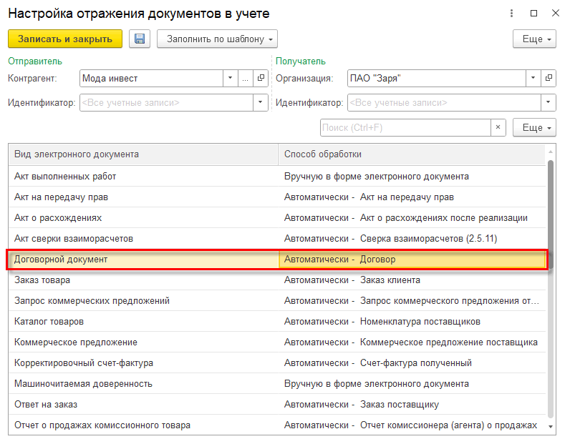The width and height of the screenshot is (570, 444).
Task: Expand the Контрагент dropdown list
Action: tap(230, 79)
